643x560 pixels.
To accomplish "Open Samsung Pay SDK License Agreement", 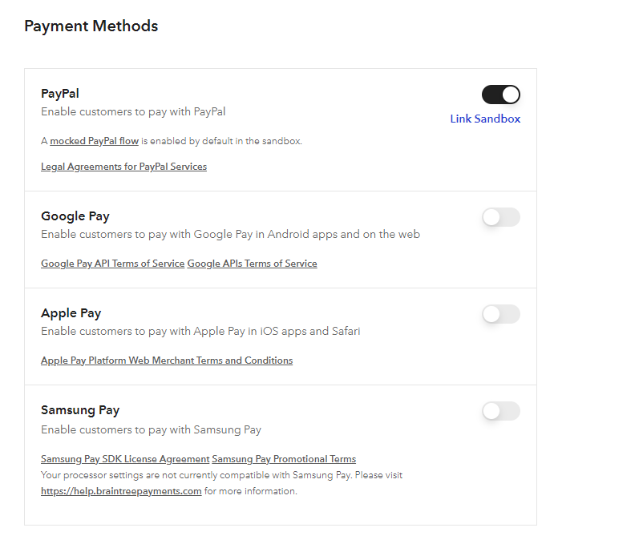I will (124, 459).
